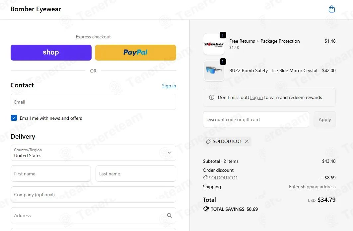Click the Order discount SOLDOUTCO1 tag icon
Screen dimensions: 353x231
(205, 178)
